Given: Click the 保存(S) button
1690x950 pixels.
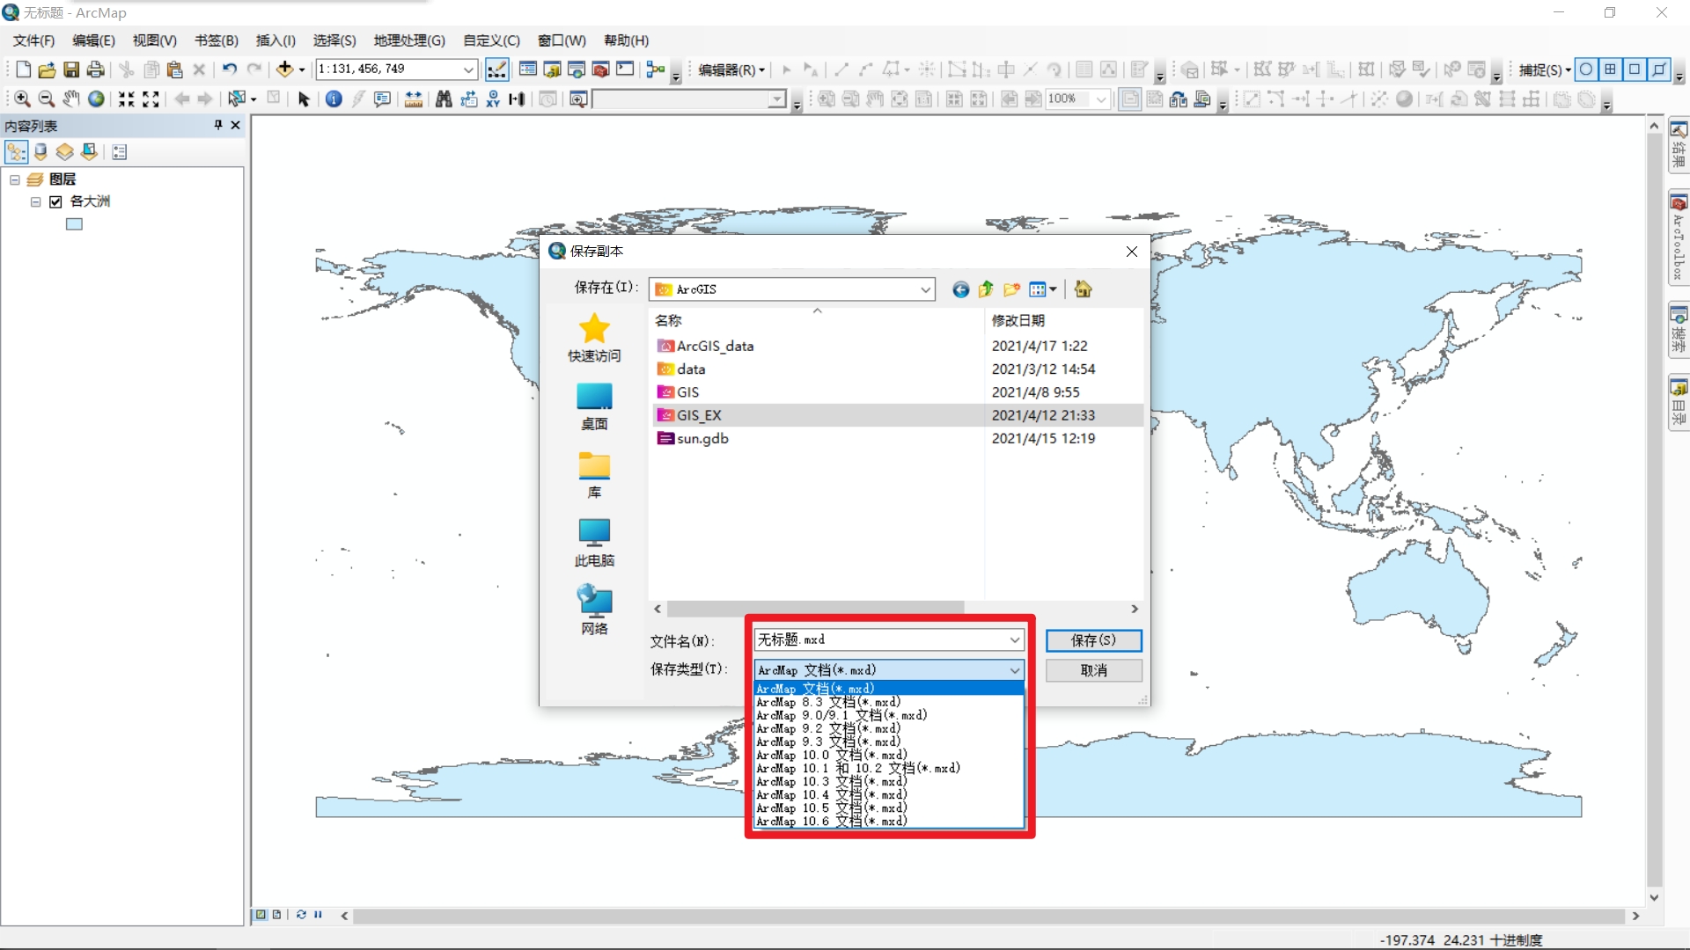Looking at the screenshot, I should 1093,640.
